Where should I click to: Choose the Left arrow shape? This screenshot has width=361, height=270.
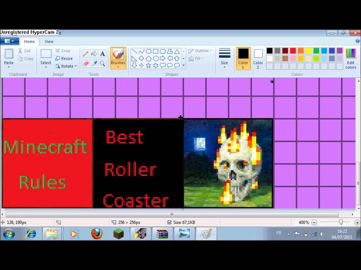pos(170,58)
